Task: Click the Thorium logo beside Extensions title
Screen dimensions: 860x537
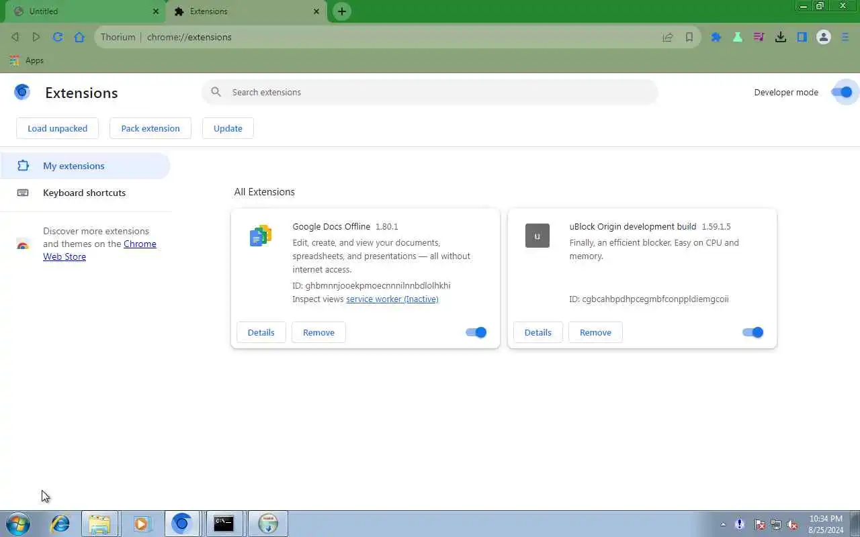Action: (22, 92)
